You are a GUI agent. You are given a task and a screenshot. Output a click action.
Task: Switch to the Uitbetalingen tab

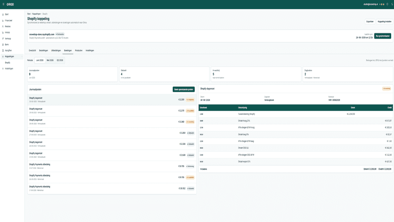click(56, 50)
